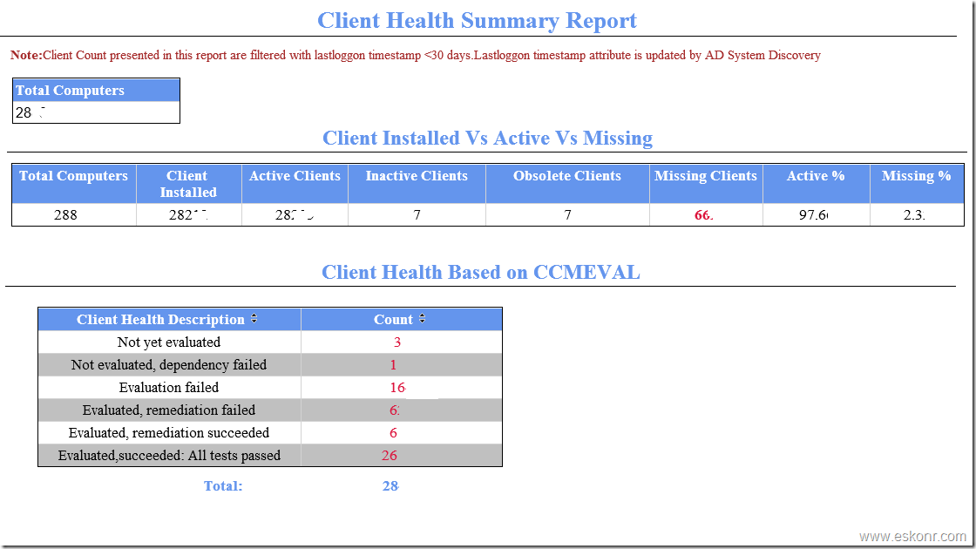
Task: Click the Total count below the CCMEVAL table
Action: (390, 485)
